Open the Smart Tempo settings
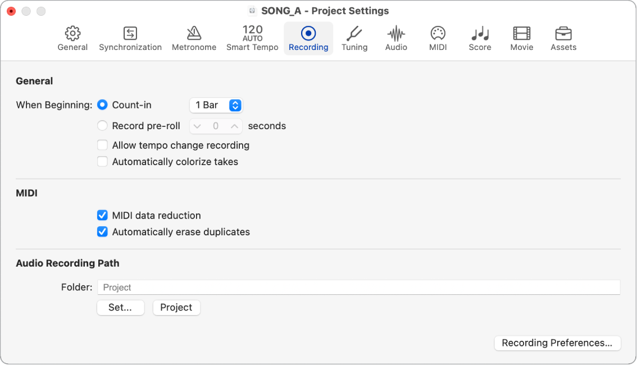 [x=252, y=38]
